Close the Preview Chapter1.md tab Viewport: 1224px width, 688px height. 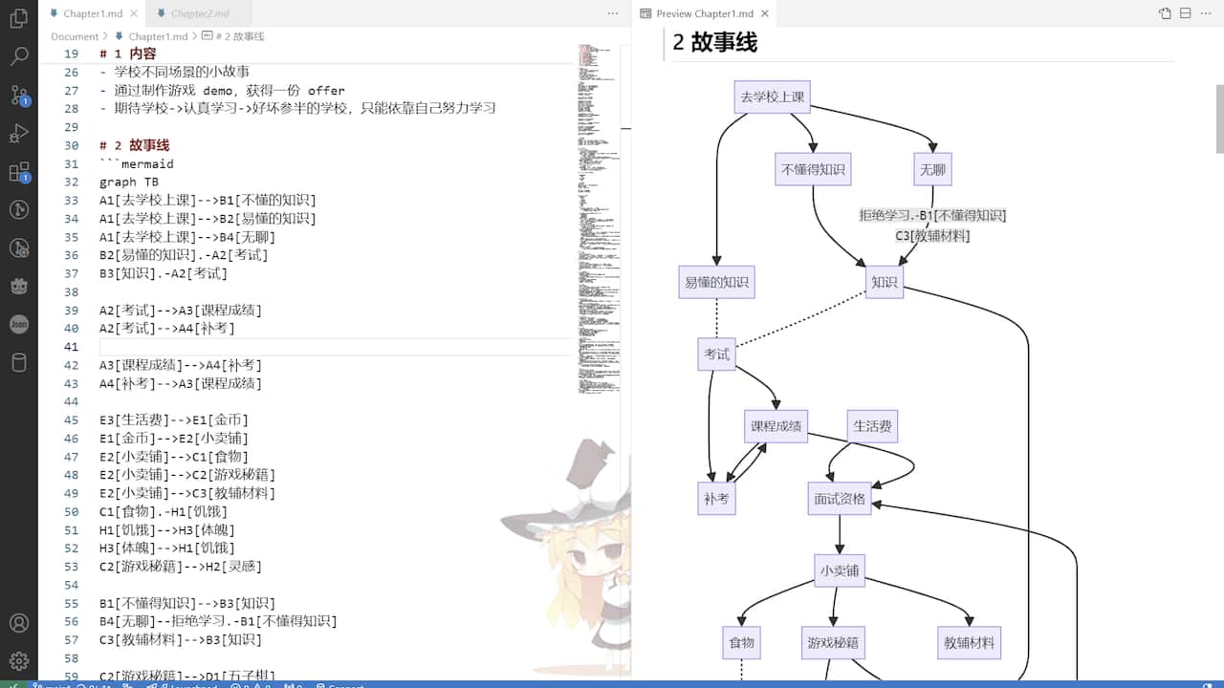(x=765, y=13)
